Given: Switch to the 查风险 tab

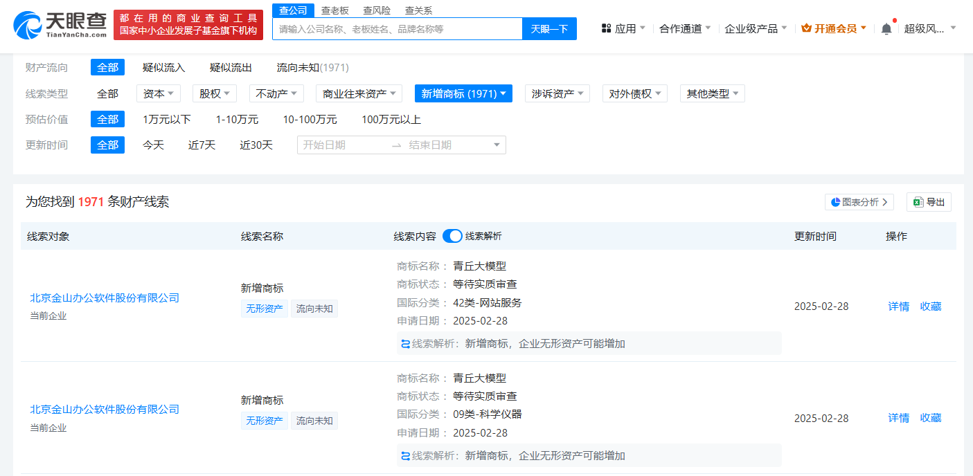Looking at the screenshot, I should pos(377,10).
